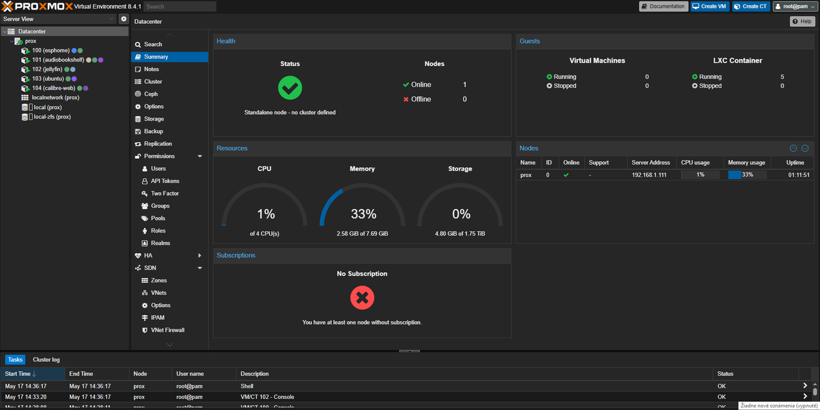Collapse the SDN submenu arrow
This screenshot has height=410, width=820.
(x=200, y=268)
